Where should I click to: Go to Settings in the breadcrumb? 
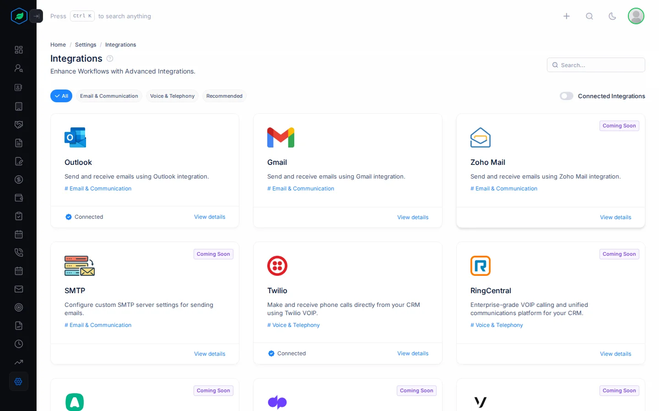(x=86, y=45)
